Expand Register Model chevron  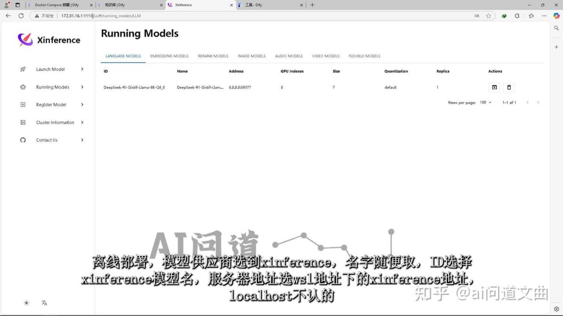[x=82, y=104]
